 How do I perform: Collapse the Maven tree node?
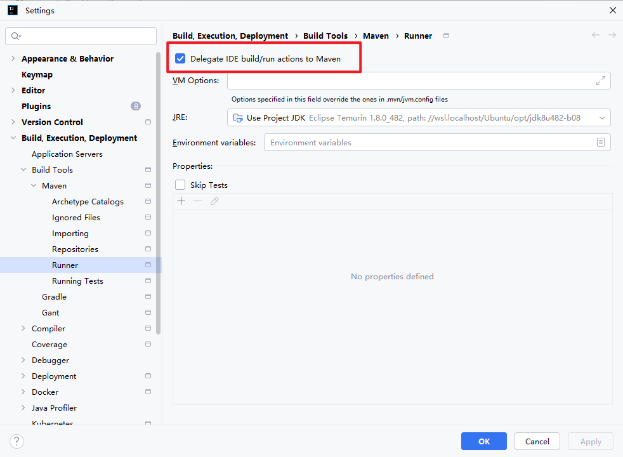(34, 186)
